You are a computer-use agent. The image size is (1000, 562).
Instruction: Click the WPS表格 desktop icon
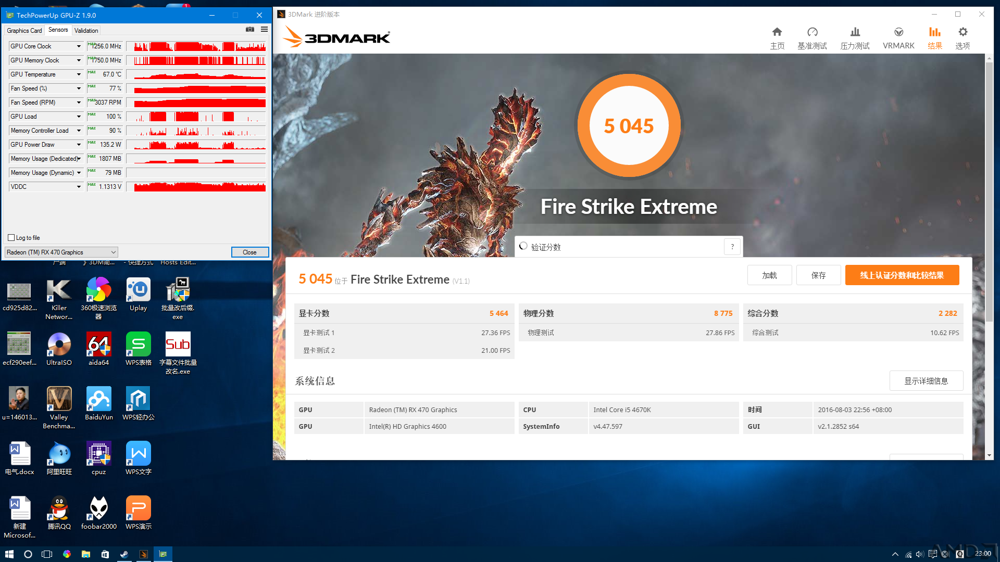coord(138,349)
